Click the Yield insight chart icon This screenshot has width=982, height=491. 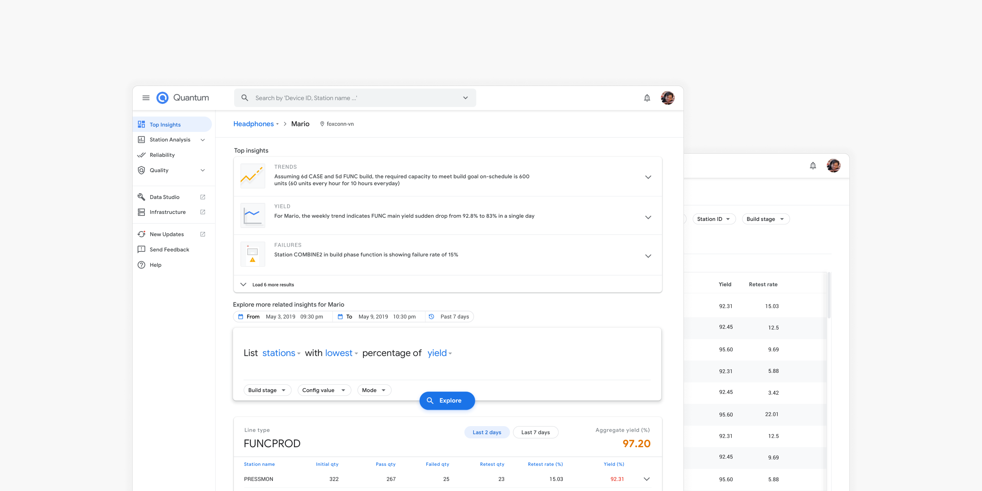point(253,215)
